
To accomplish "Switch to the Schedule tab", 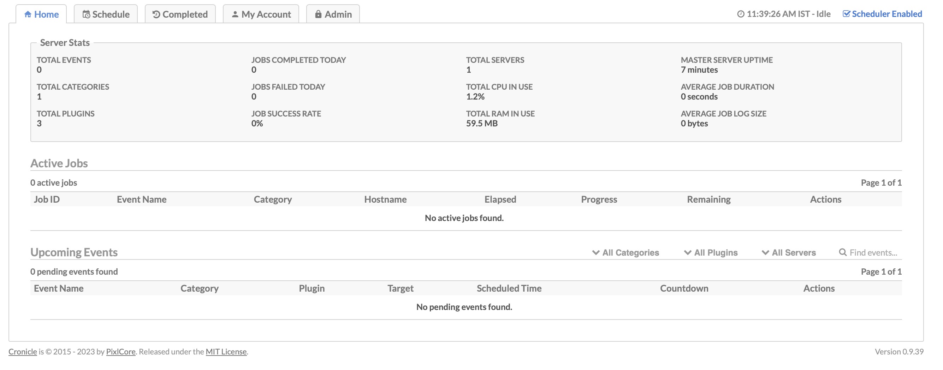I will pyautogui.click(x=111, y=14).
